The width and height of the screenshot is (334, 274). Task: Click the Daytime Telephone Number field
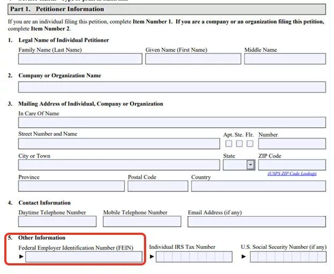tap(57, 221)
